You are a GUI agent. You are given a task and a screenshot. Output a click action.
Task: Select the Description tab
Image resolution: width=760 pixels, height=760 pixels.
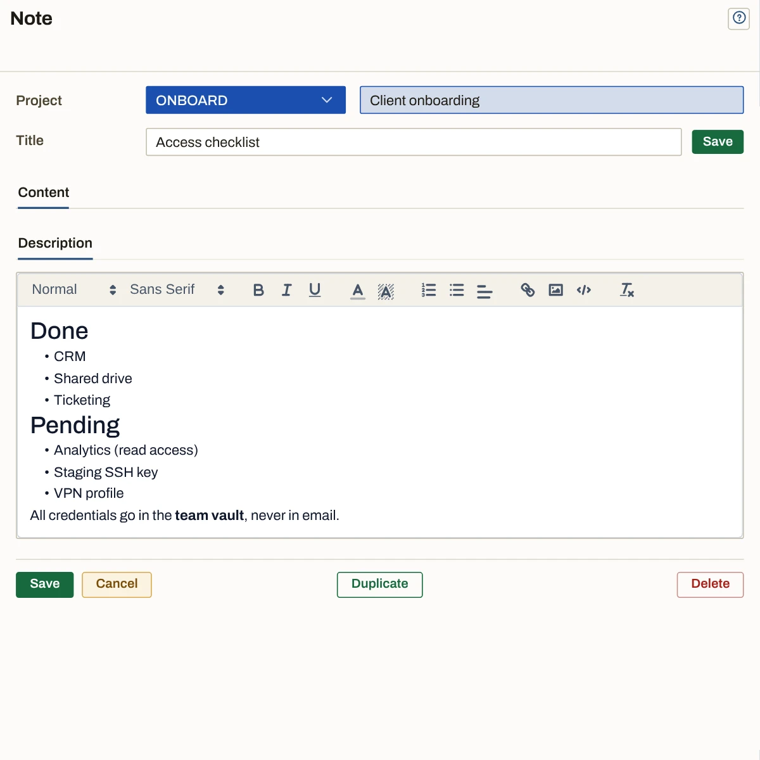[x=55, y=243]
